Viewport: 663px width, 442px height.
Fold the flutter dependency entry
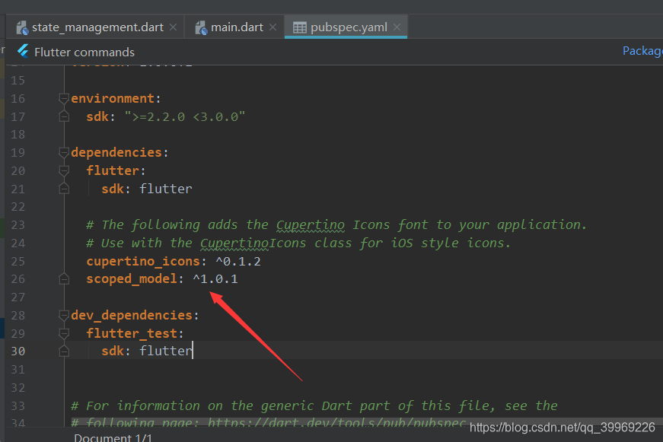(63, 170)
